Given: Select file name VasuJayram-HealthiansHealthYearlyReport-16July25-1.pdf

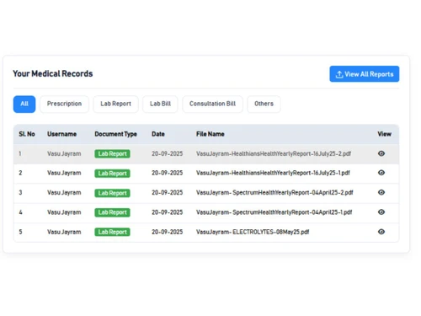Looking at the screenshot, I should [273, 173].
